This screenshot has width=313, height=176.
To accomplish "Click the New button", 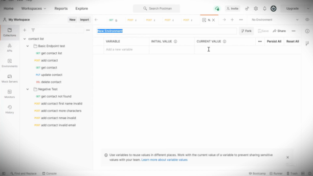I will (72, 20).
